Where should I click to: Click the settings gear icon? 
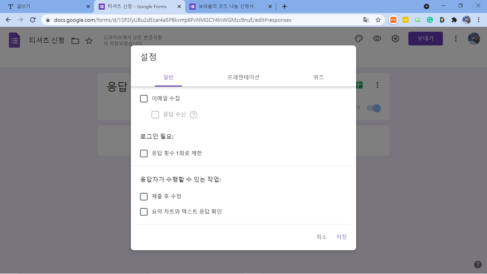click(x=395, y=39)
